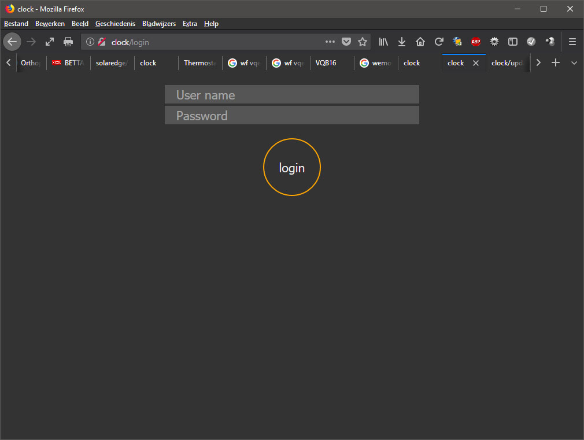This screenshot has height=440, width=584.
Task: Open the Firefox hamburger menu
Action: [x=572, y=42]
